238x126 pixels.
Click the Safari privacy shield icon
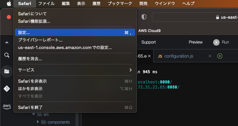click(144, 17)
